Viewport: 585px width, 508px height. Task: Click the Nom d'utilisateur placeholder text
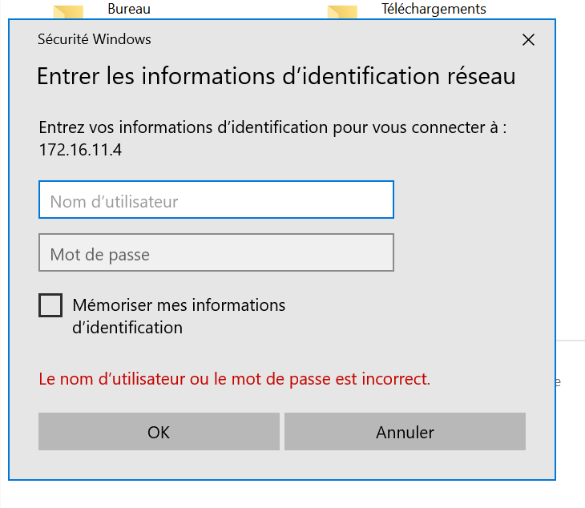[x=114, y=201]
